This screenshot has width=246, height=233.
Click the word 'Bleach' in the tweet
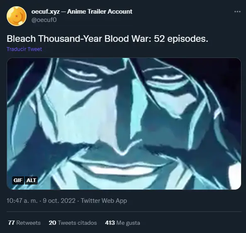(21, 38)
